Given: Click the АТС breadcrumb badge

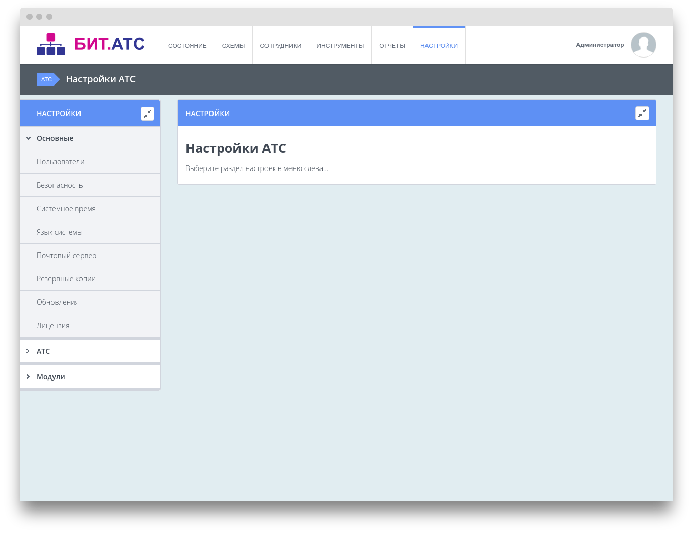Looking at the screenshot, I should click(x=47, y=79).
